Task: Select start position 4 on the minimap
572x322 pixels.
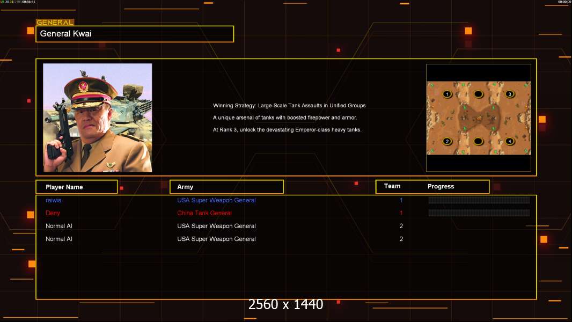Action: [510, 141]
